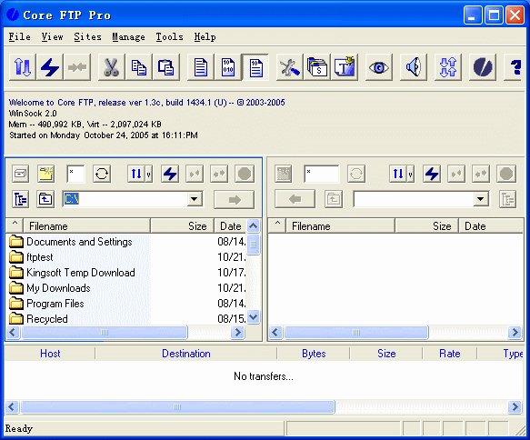Image resolution: width=530 pixels, height=440 pixels.
Task: Click the quick connect lightning icon in main toolbar
Action: tap(50, 67)
